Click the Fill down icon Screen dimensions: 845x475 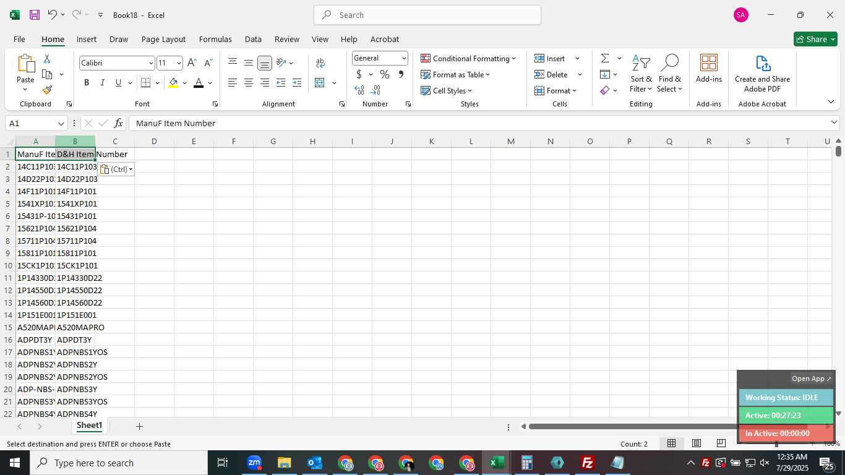click(x=605, y=75)
